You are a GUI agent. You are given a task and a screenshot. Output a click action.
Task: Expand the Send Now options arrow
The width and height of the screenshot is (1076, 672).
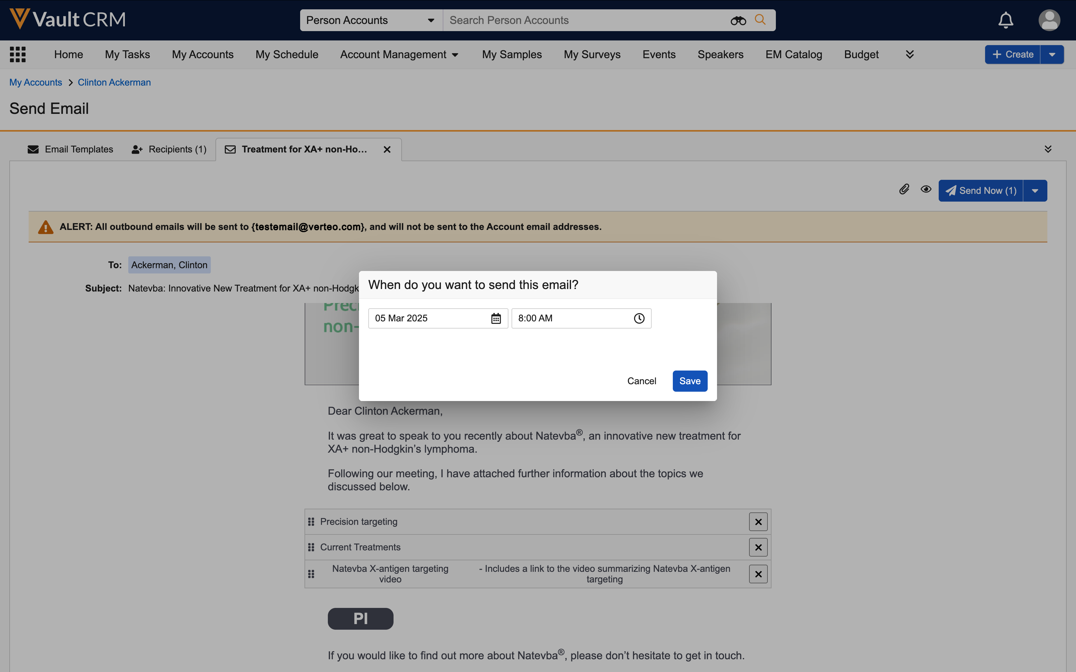coord(1035,191)
